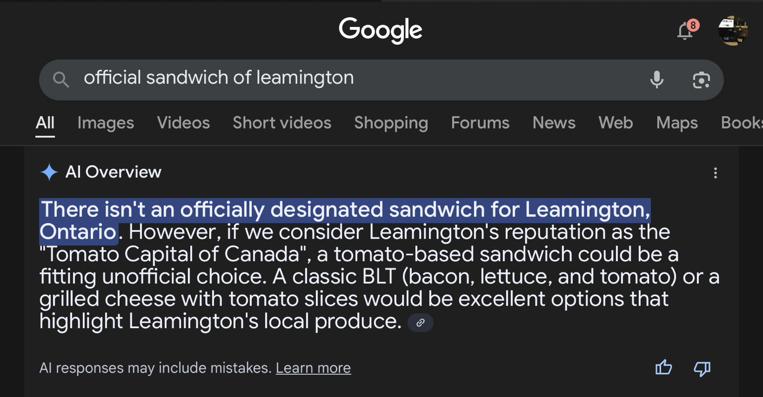
Task: Click the magnifying glass search icon
Action: (61, 79)
